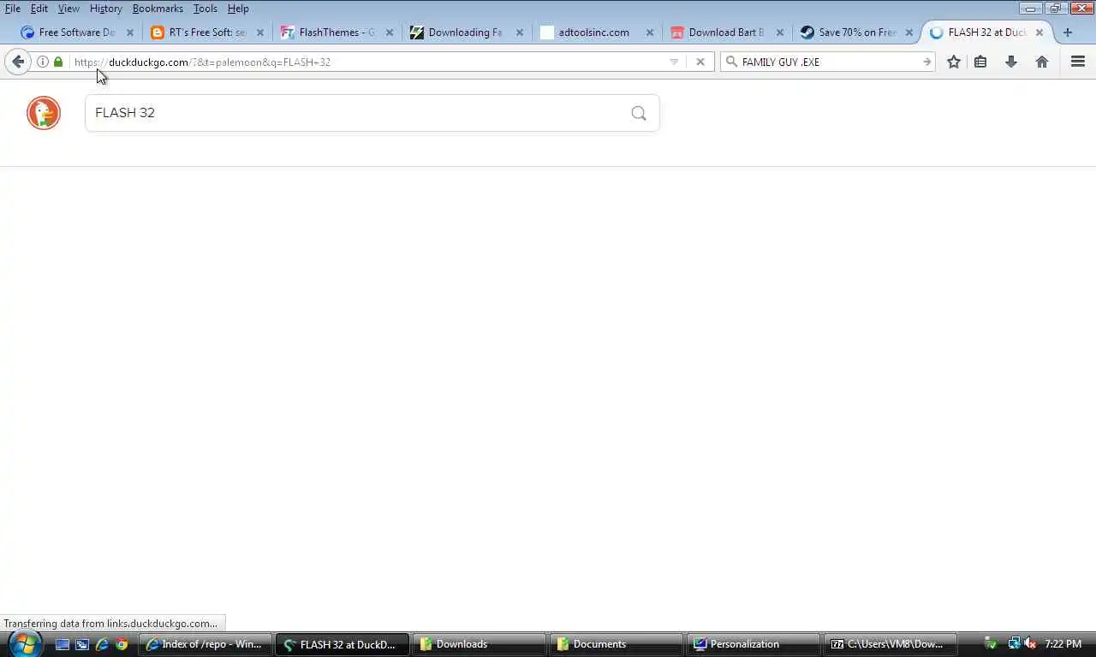Click the 7:22 PM clock
1096x657 pixels.
(1063, 644)
